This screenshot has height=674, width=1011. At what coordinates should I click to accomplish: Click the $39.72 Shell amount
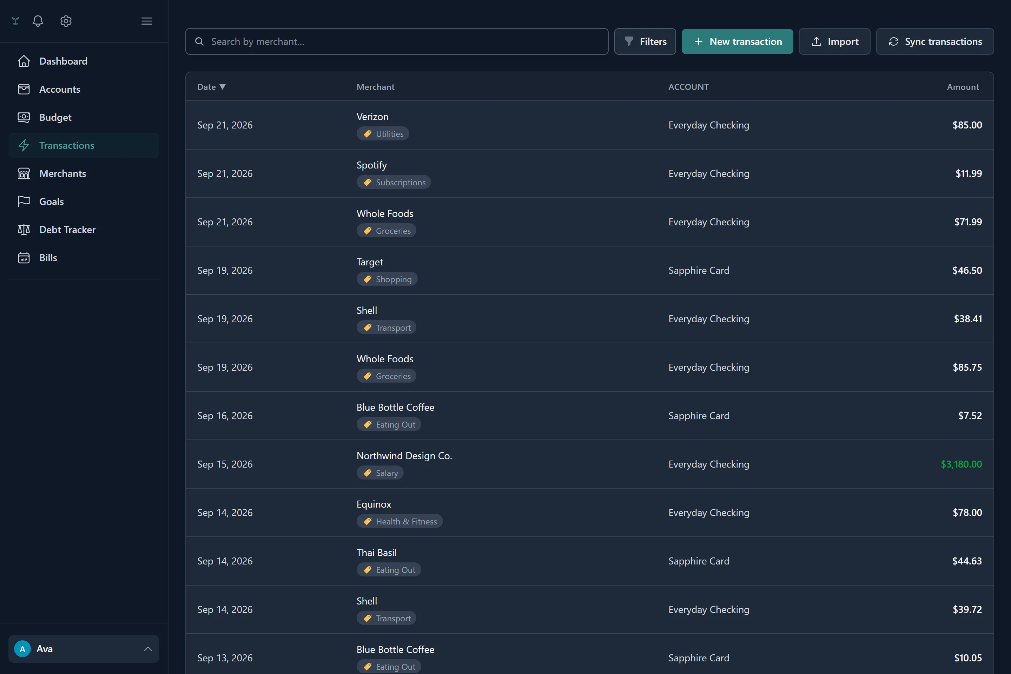967,609
